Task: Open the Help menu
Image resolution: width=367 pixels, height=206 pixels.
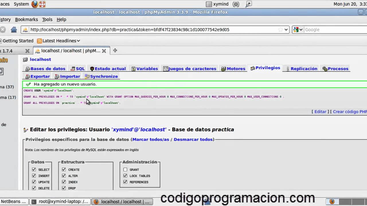Action: coord(61,19)
